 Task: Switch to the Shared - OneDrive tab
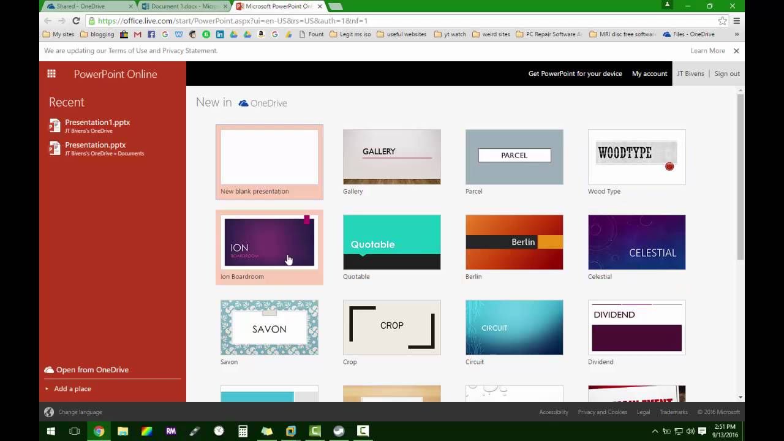point(90,6)
